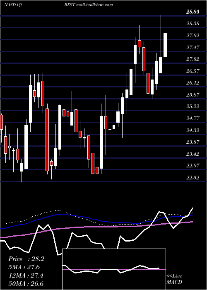
Task: Click inside the Live MACD inset chart
Action: click(114, 269)
